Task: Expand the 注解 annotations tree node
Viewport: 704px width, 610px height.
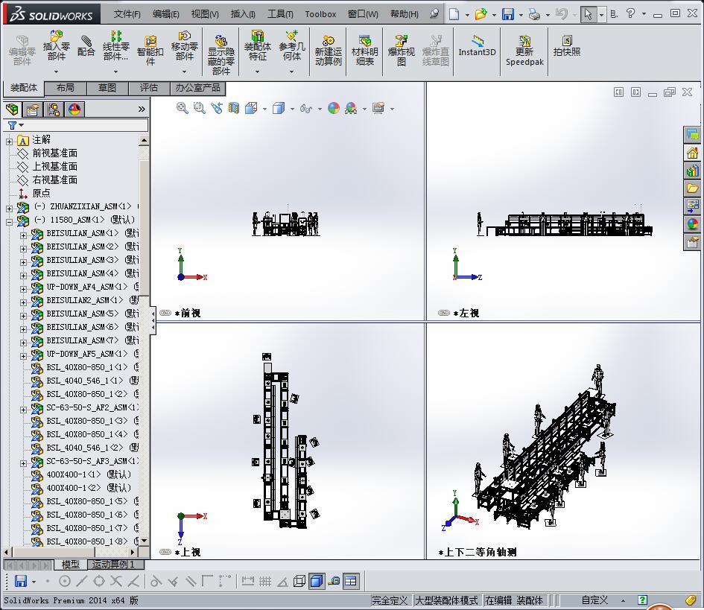Action: [10, 141]
